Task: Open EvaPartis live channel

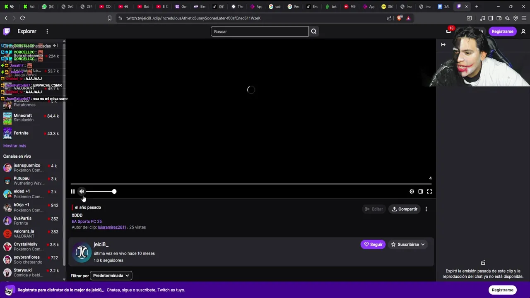Action: (x=31, y=221)
